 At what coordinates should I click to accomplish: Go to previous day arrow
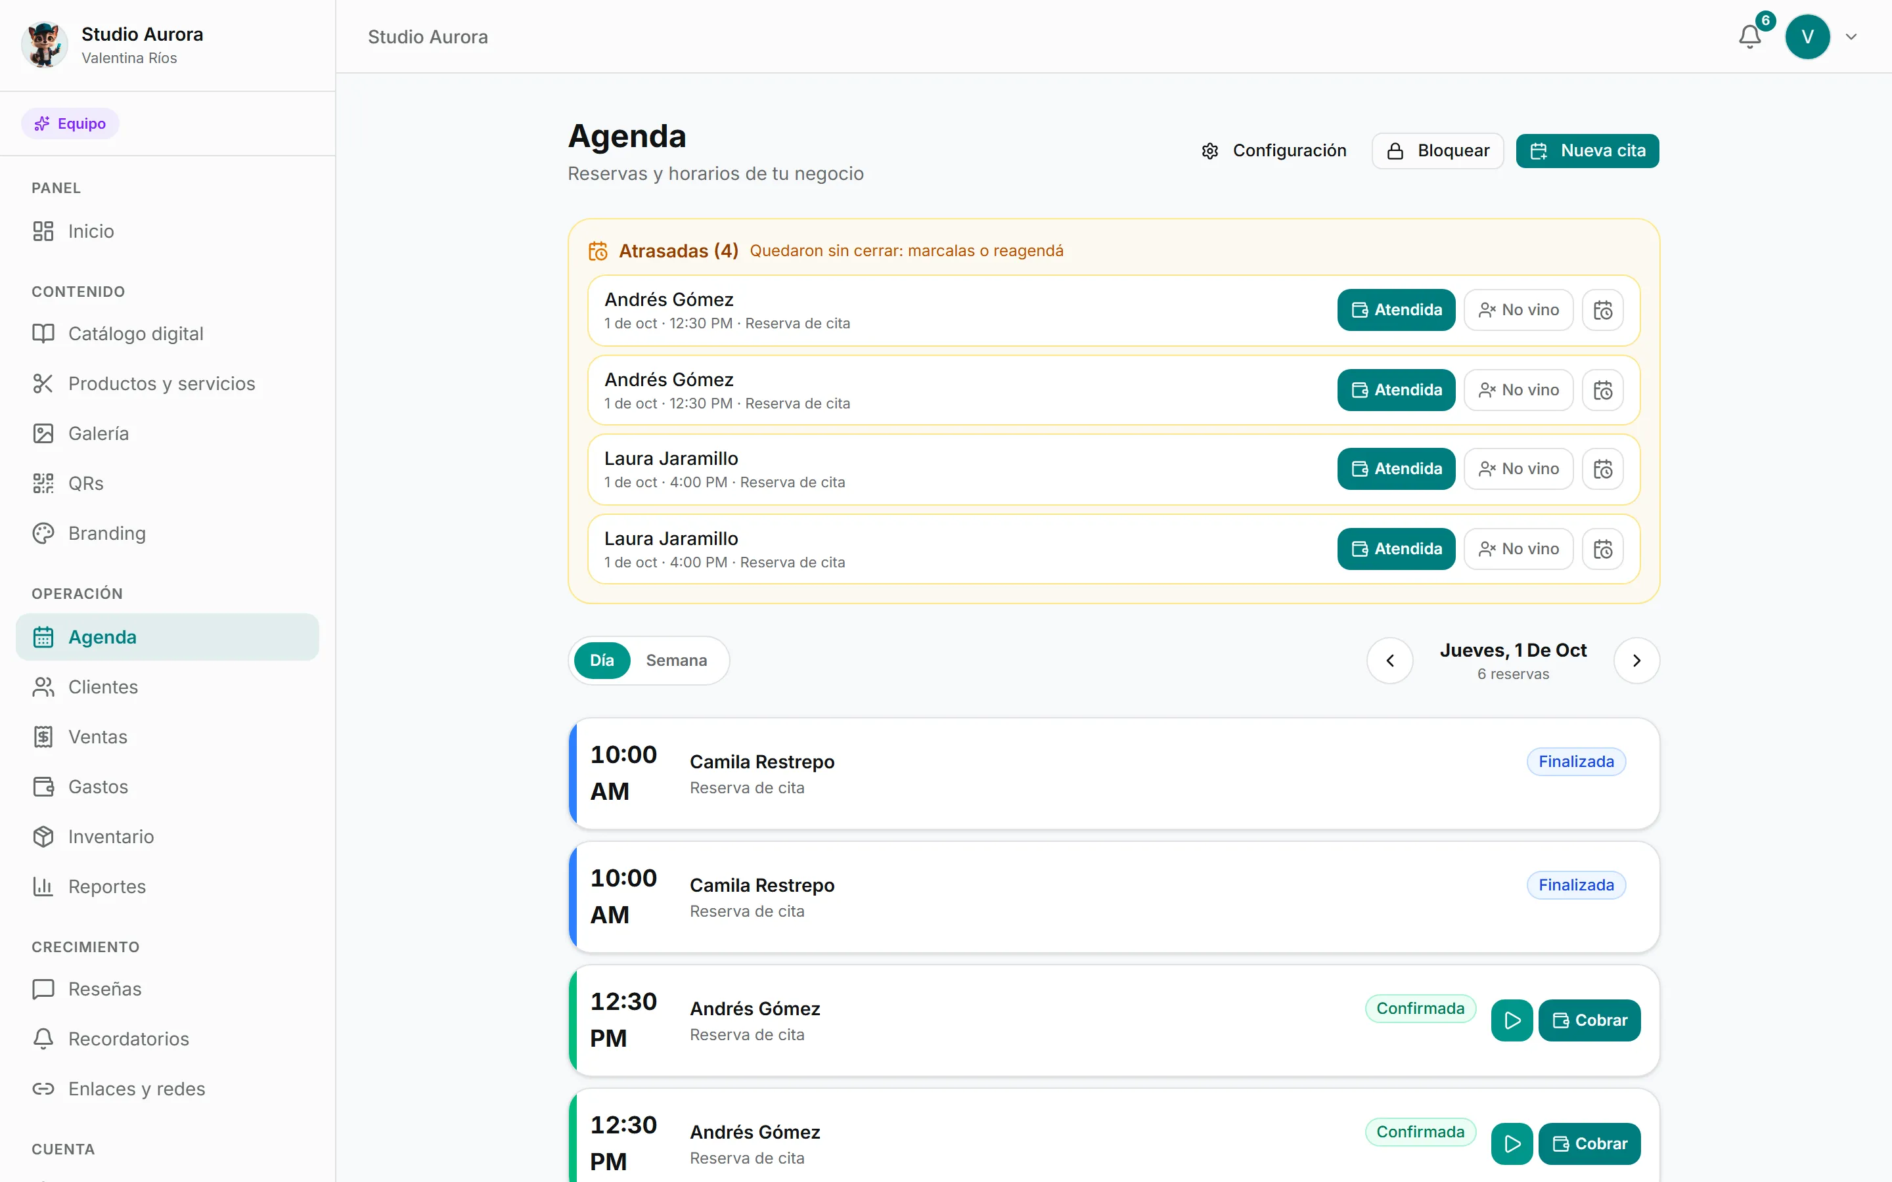pyautogui.click(x=1390, y=661)
